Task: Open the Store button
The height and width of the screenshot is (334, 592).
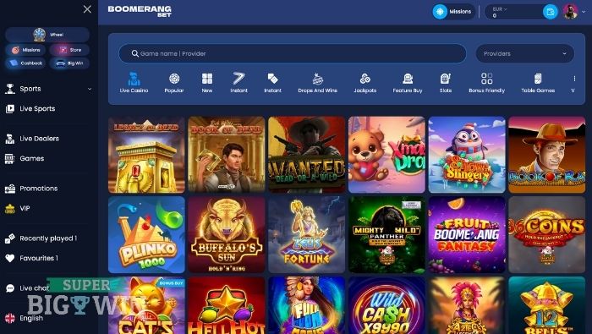Action: [x=69, y=50]
